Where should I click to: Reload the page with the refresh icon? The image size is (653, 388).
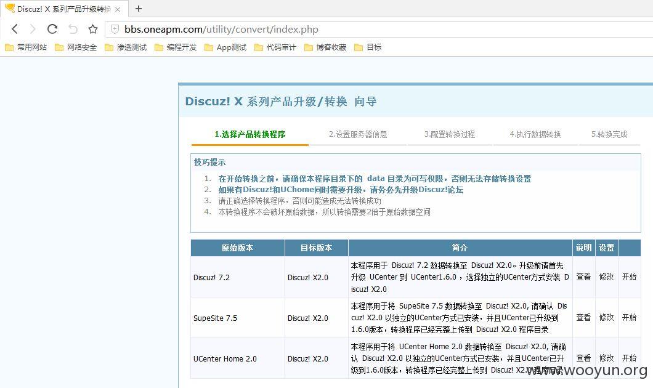tap(52, 29)
